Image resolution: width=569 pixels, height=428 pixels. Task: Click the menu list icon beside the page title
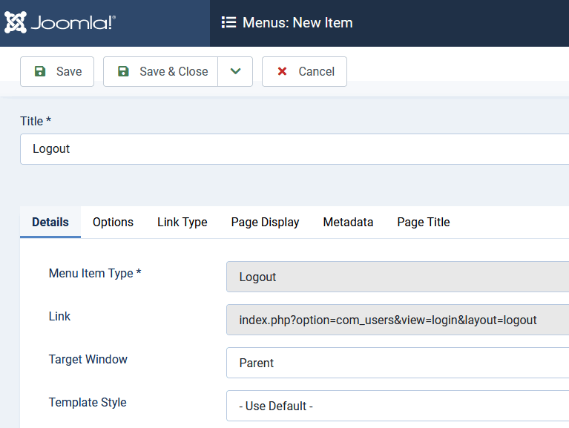[x=229, y=23]
